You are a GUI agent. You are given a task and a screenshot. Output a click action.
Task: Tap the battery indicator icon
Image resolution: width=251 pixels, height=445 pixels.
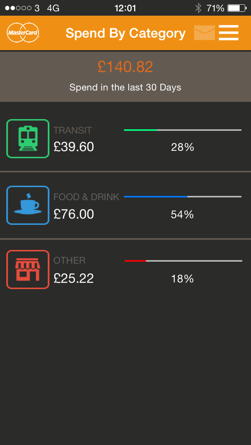[x=237, y=8]
